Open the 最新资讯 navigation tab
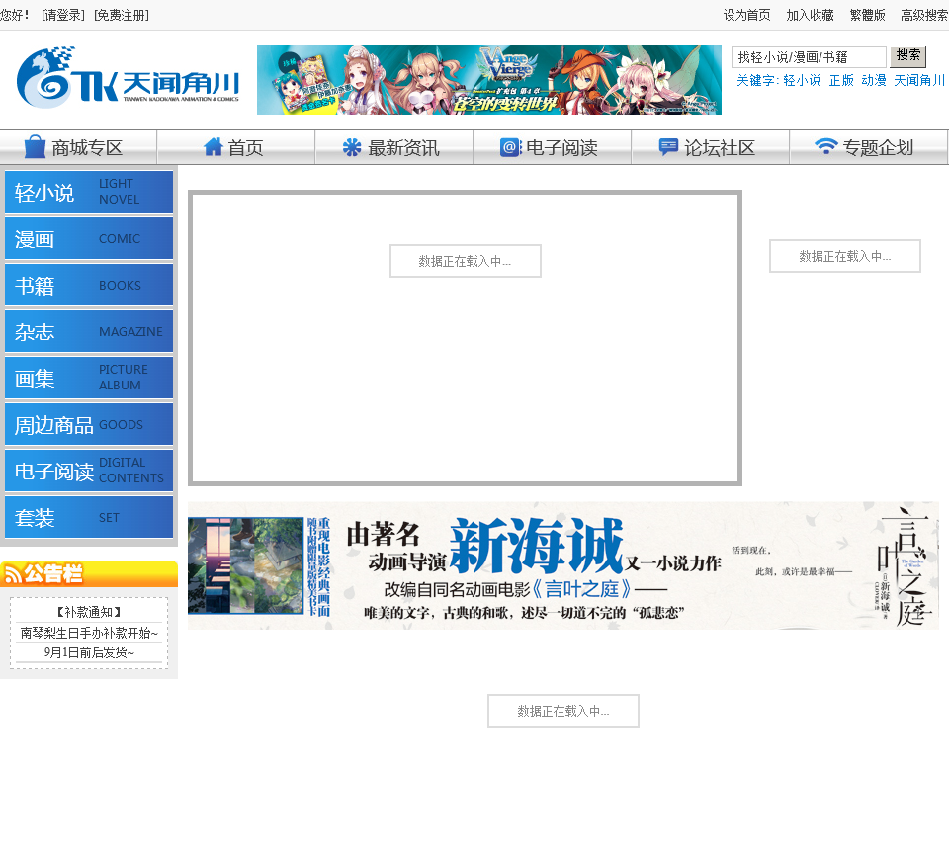 click(394, 147)
